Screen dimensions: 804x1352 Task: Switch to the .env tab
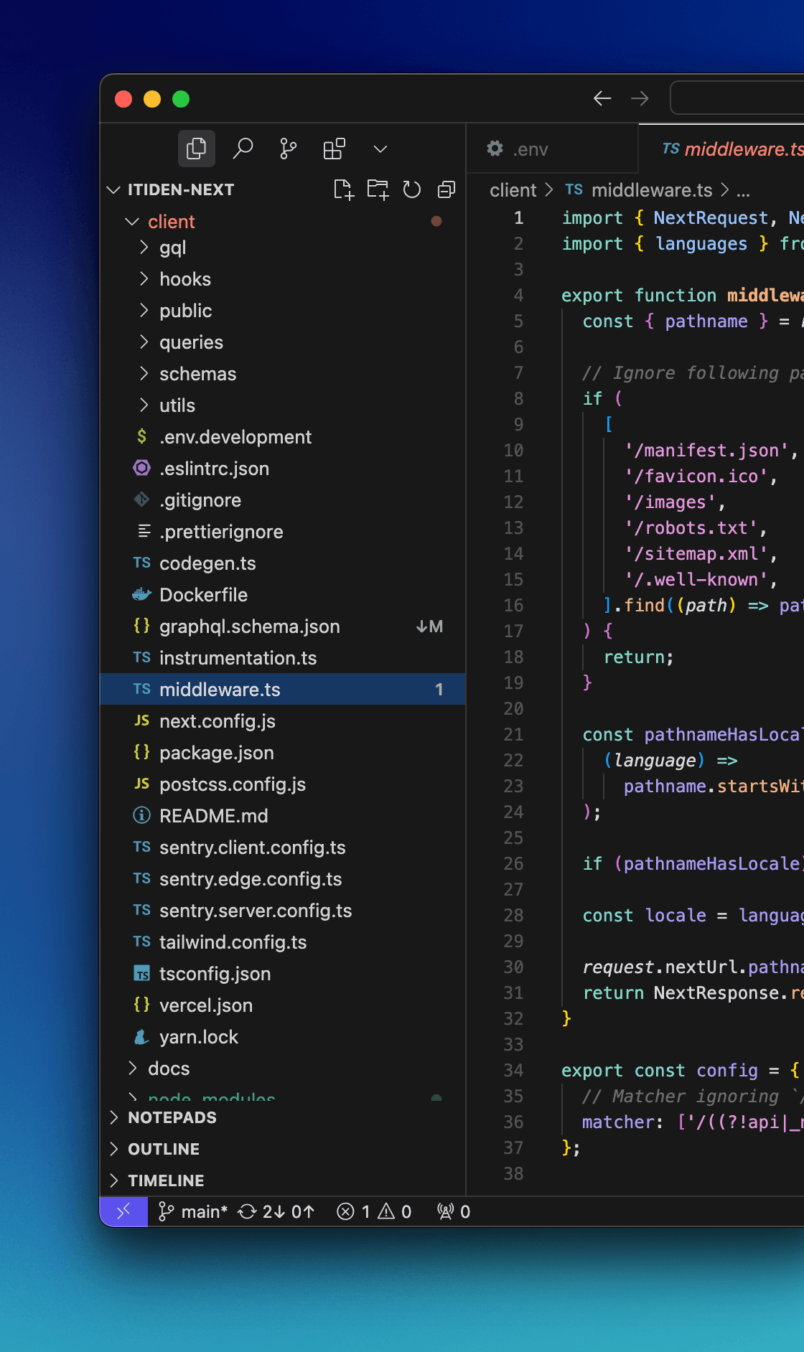[530, 149]
